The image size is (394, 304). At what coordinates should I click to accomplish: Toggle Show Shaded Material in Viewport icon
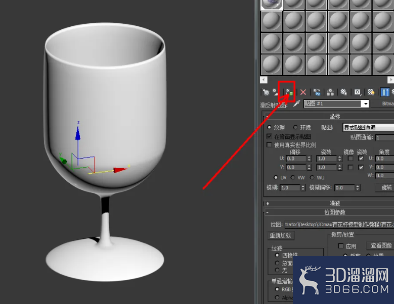tap(371, 92)
